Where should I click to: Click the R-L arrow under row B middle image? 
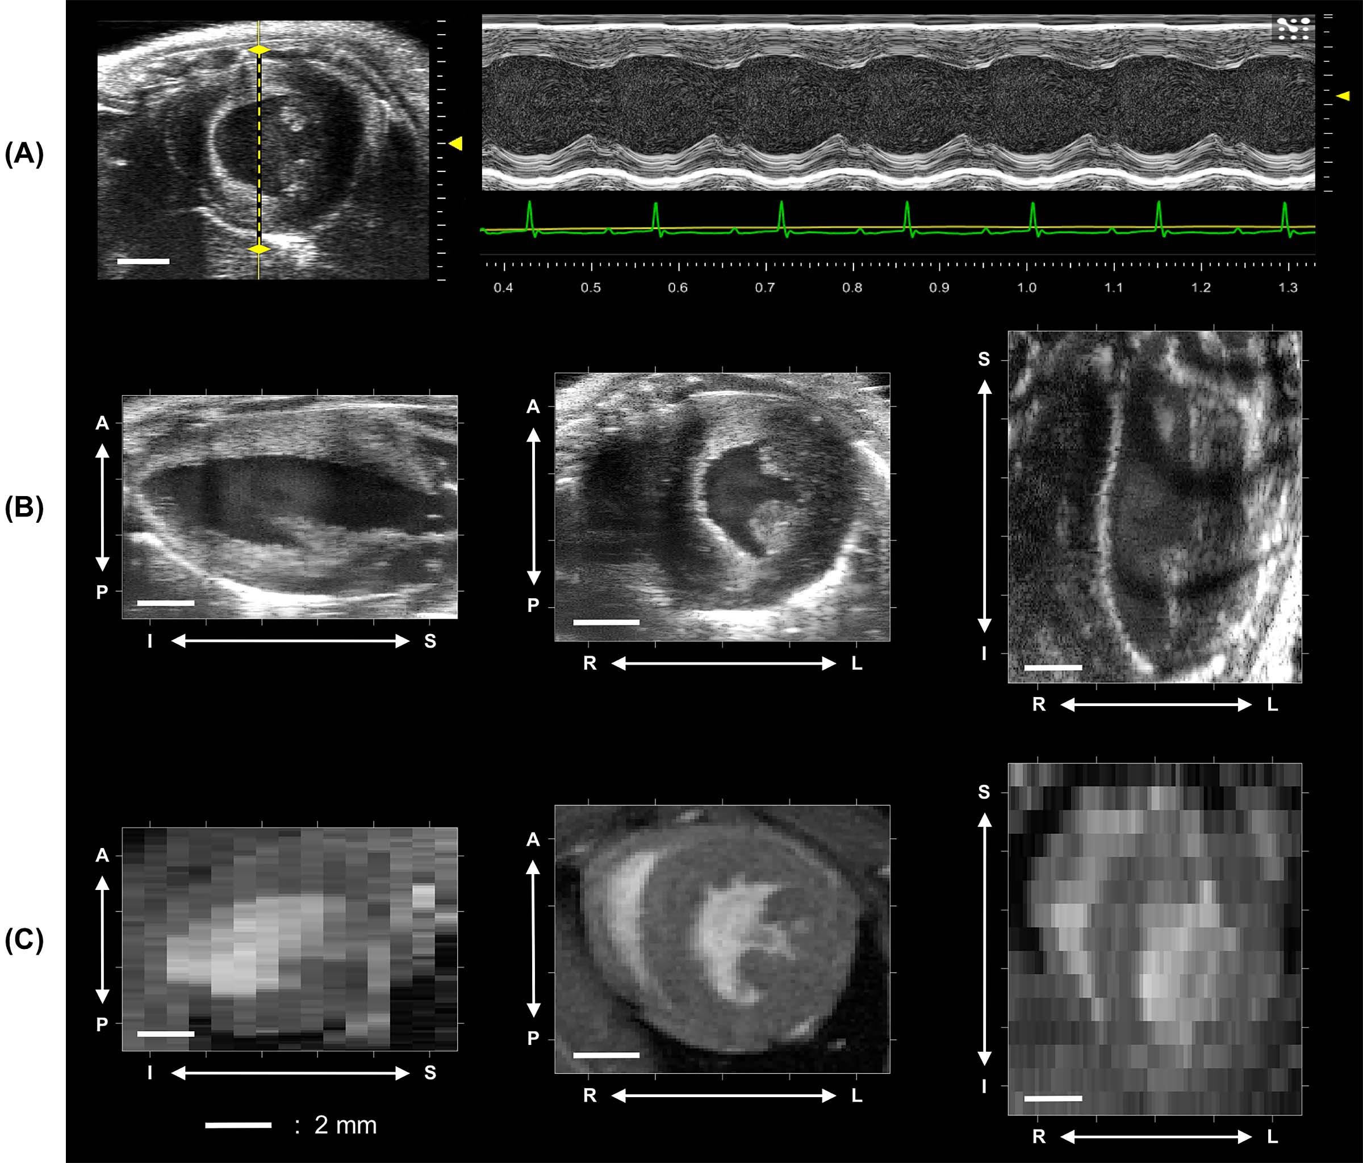(x=723, y=664)
